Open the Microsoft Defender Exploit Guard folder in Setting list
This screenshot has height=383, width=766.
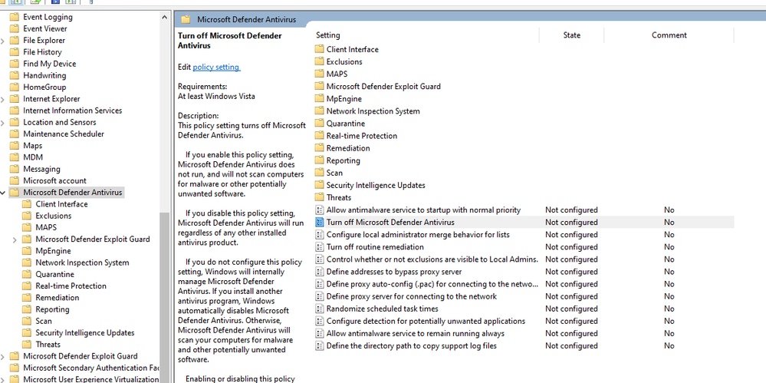click(x=383, y=86)
